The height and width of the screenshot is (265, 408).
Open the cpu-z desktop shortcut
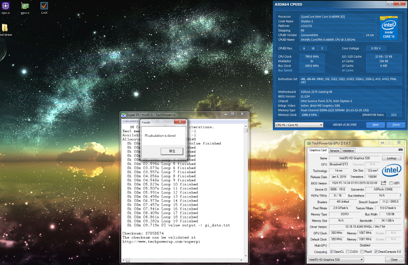pyautogui.click(x=6, y=7)
